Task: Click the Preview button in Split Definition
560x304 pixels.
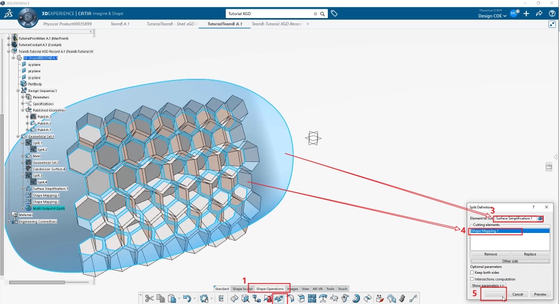Action: [540, 294]
